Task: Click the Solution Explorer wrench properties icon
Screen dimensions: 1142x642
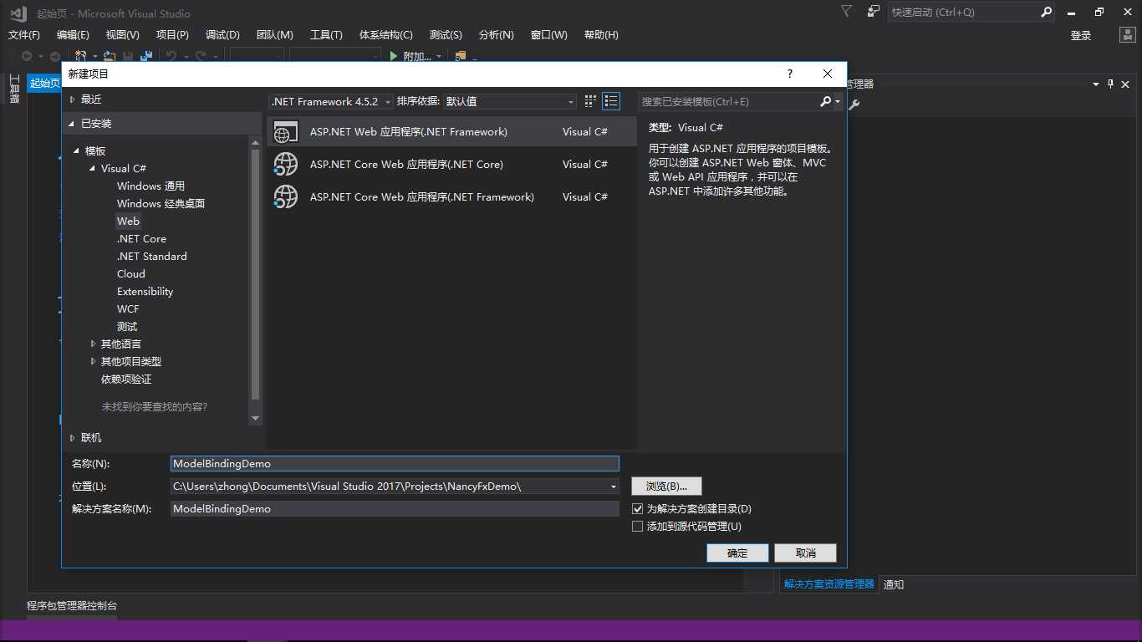Action: click(854, 104)
